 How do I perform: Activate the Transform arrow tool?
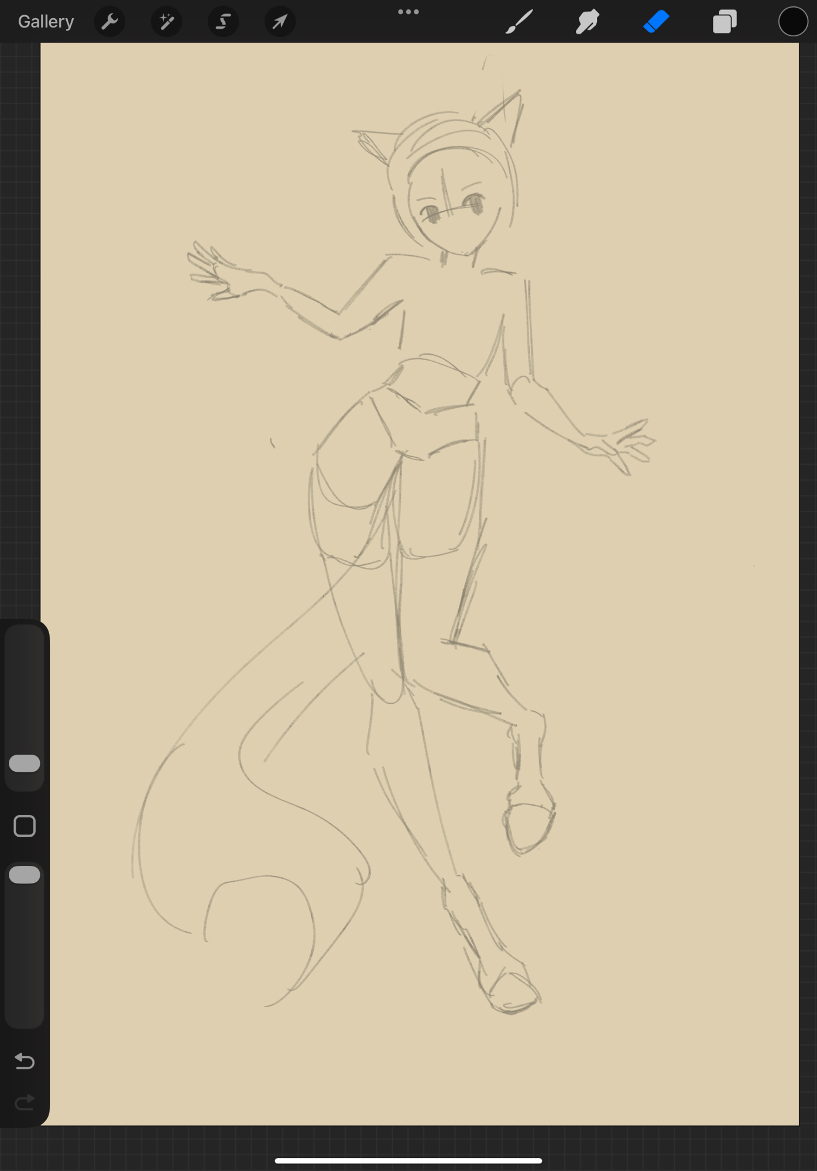tap(280, 22)
